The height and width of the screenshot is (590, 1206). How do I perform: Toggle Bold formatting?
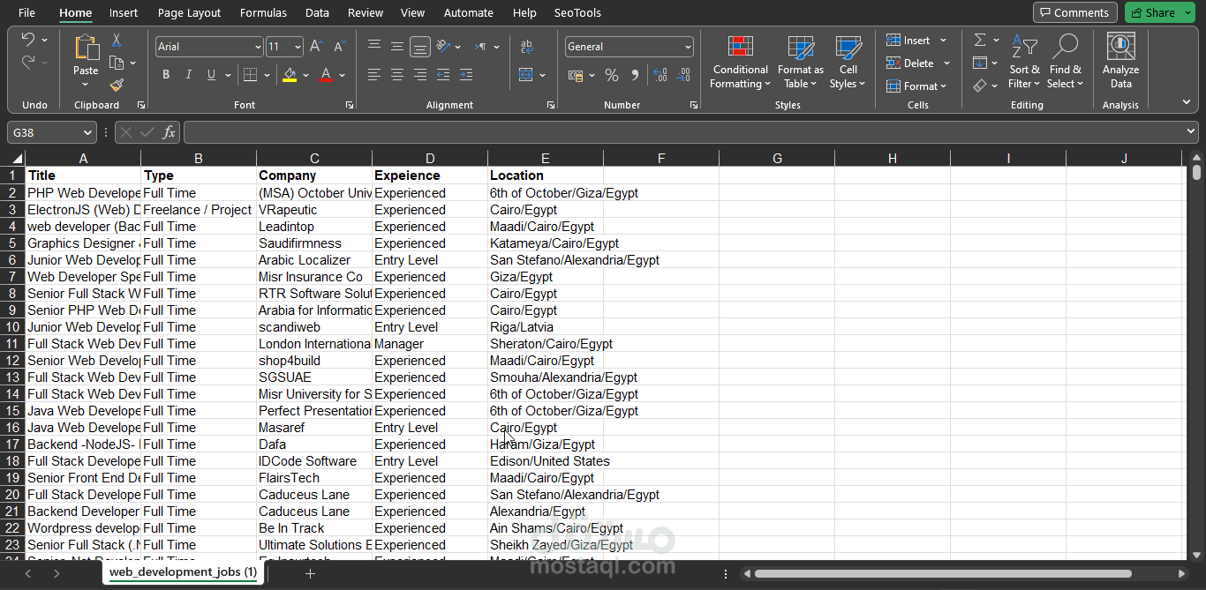(166, 75)
